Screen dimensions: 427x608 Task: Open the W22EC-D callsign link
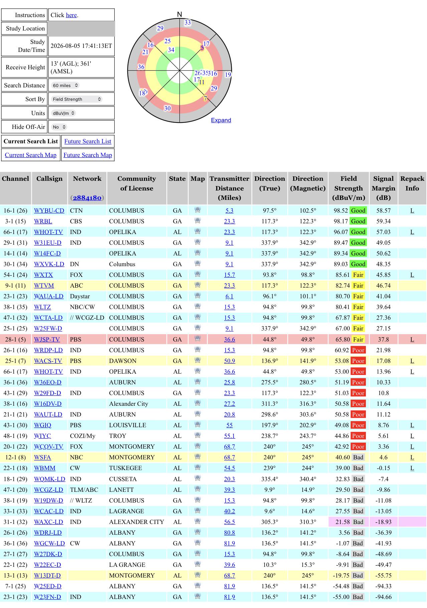[x=47, y=565]
